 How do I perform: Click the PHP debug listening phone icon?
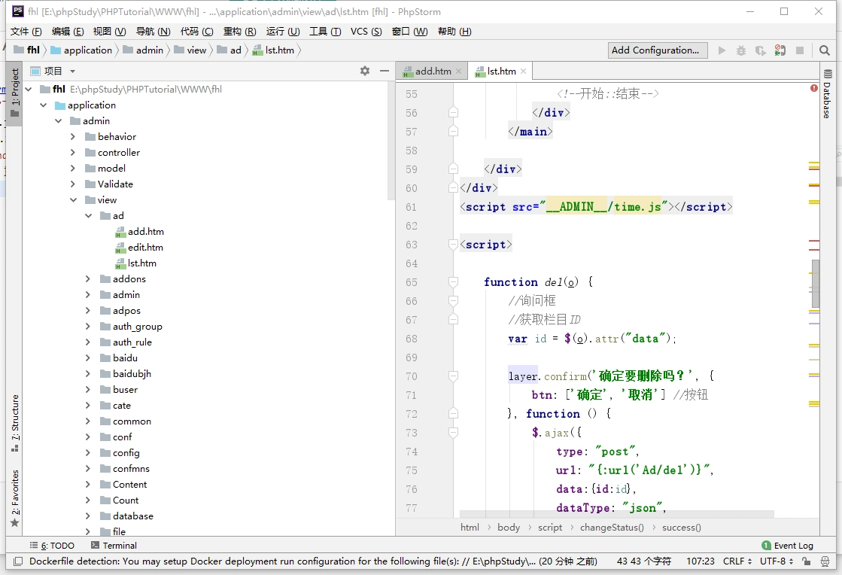[x=780, y=50]
